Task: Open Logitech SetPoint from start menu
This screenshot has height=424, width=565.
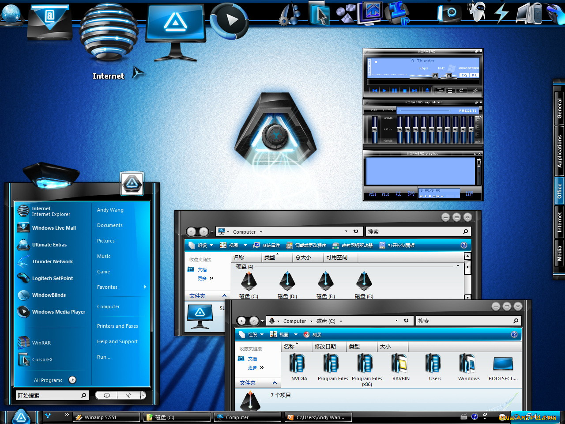Action: 52,278
